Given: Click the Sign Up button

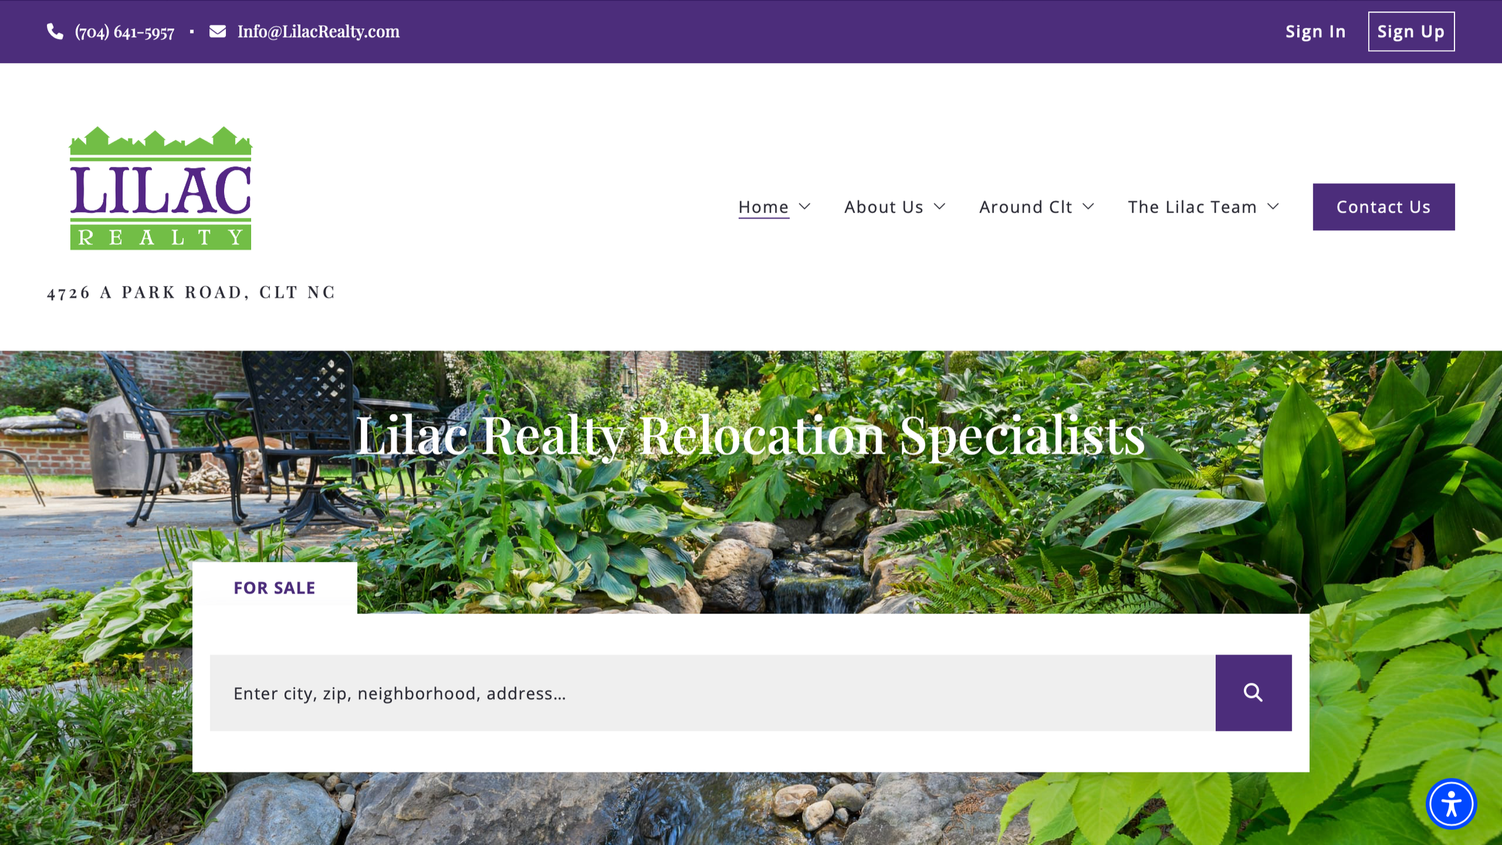Looking at the screenshot, I should (1411, 31).
